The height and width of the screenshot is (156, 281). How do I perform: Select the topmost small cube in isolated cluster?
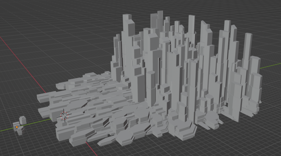click(x=23, y=120)
